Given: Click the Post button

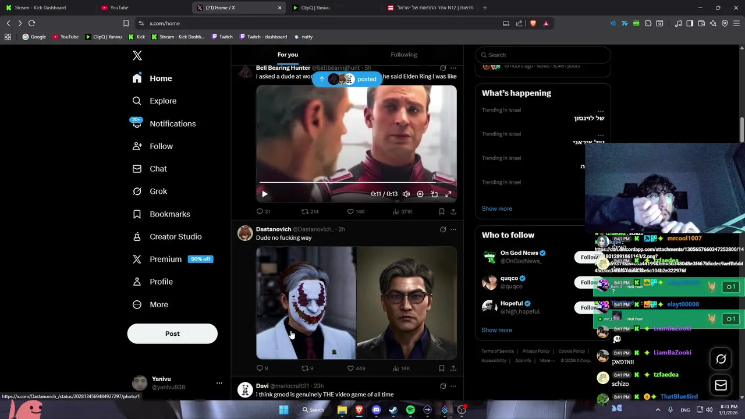Looking at the screenshot, I should [x=172, y=333].
